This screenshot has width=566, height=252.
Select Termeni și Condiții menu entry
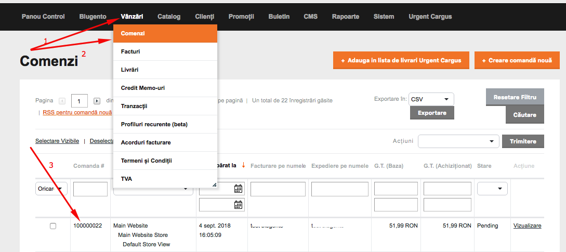pos(165,161)
